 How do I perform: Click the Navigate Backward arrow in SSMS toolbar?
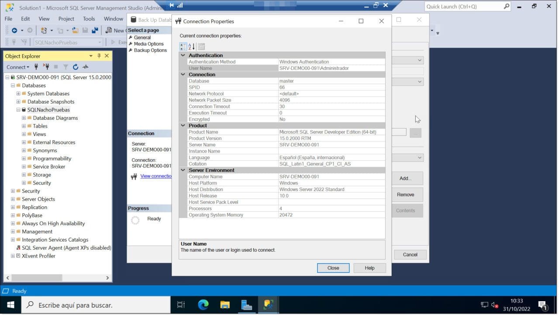[14, 30]
